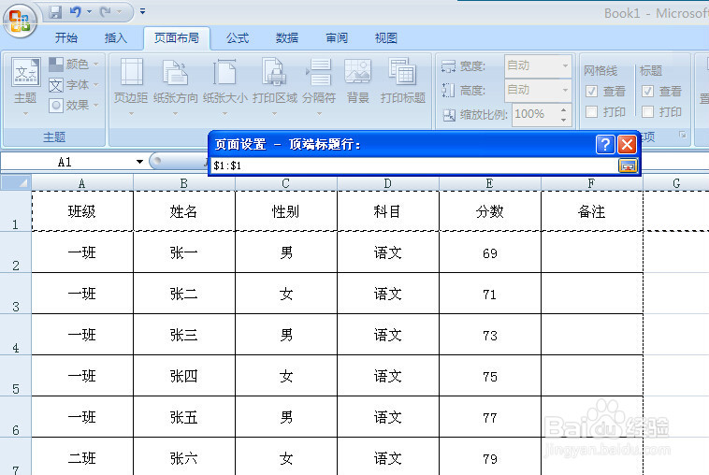
Task: Switch to the 审阅 tab
Action: point(337,38)
